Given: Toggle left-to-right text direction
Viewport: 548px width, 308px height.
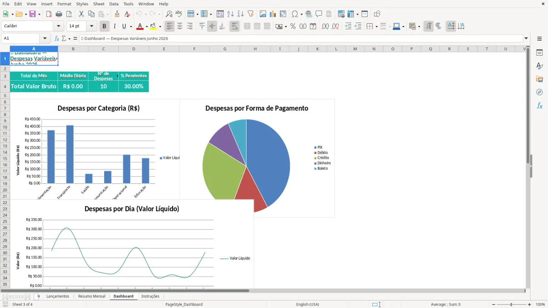Looking at the screenshot, I should coord(428,26).
